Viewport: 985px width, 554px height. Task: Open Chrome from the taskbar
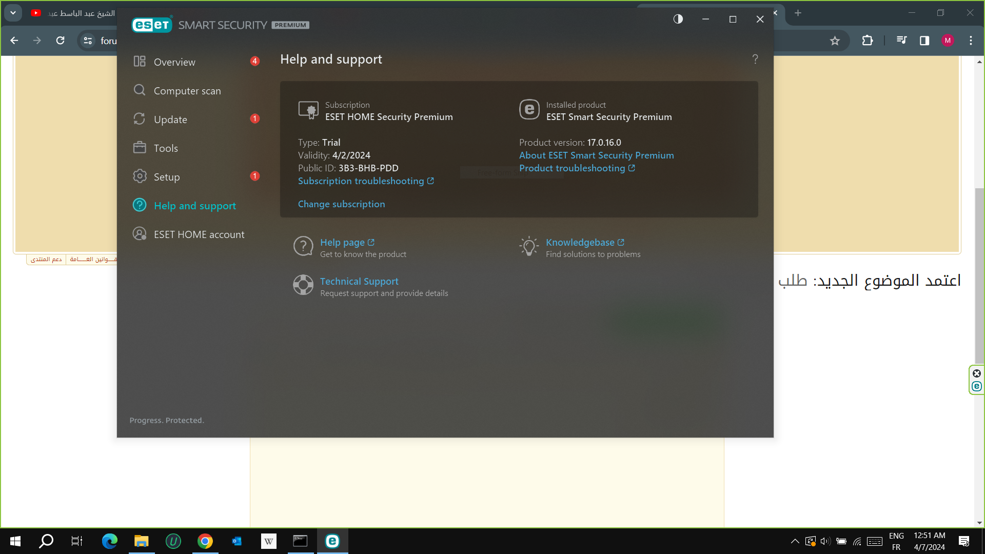pos(205,541)
